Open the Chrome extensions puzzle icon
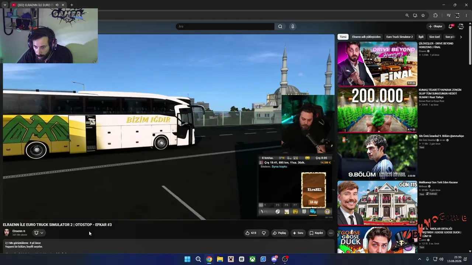 point(435,15)
